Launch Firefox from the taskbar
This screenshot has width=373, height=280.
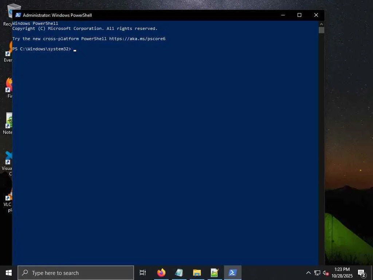161,273
